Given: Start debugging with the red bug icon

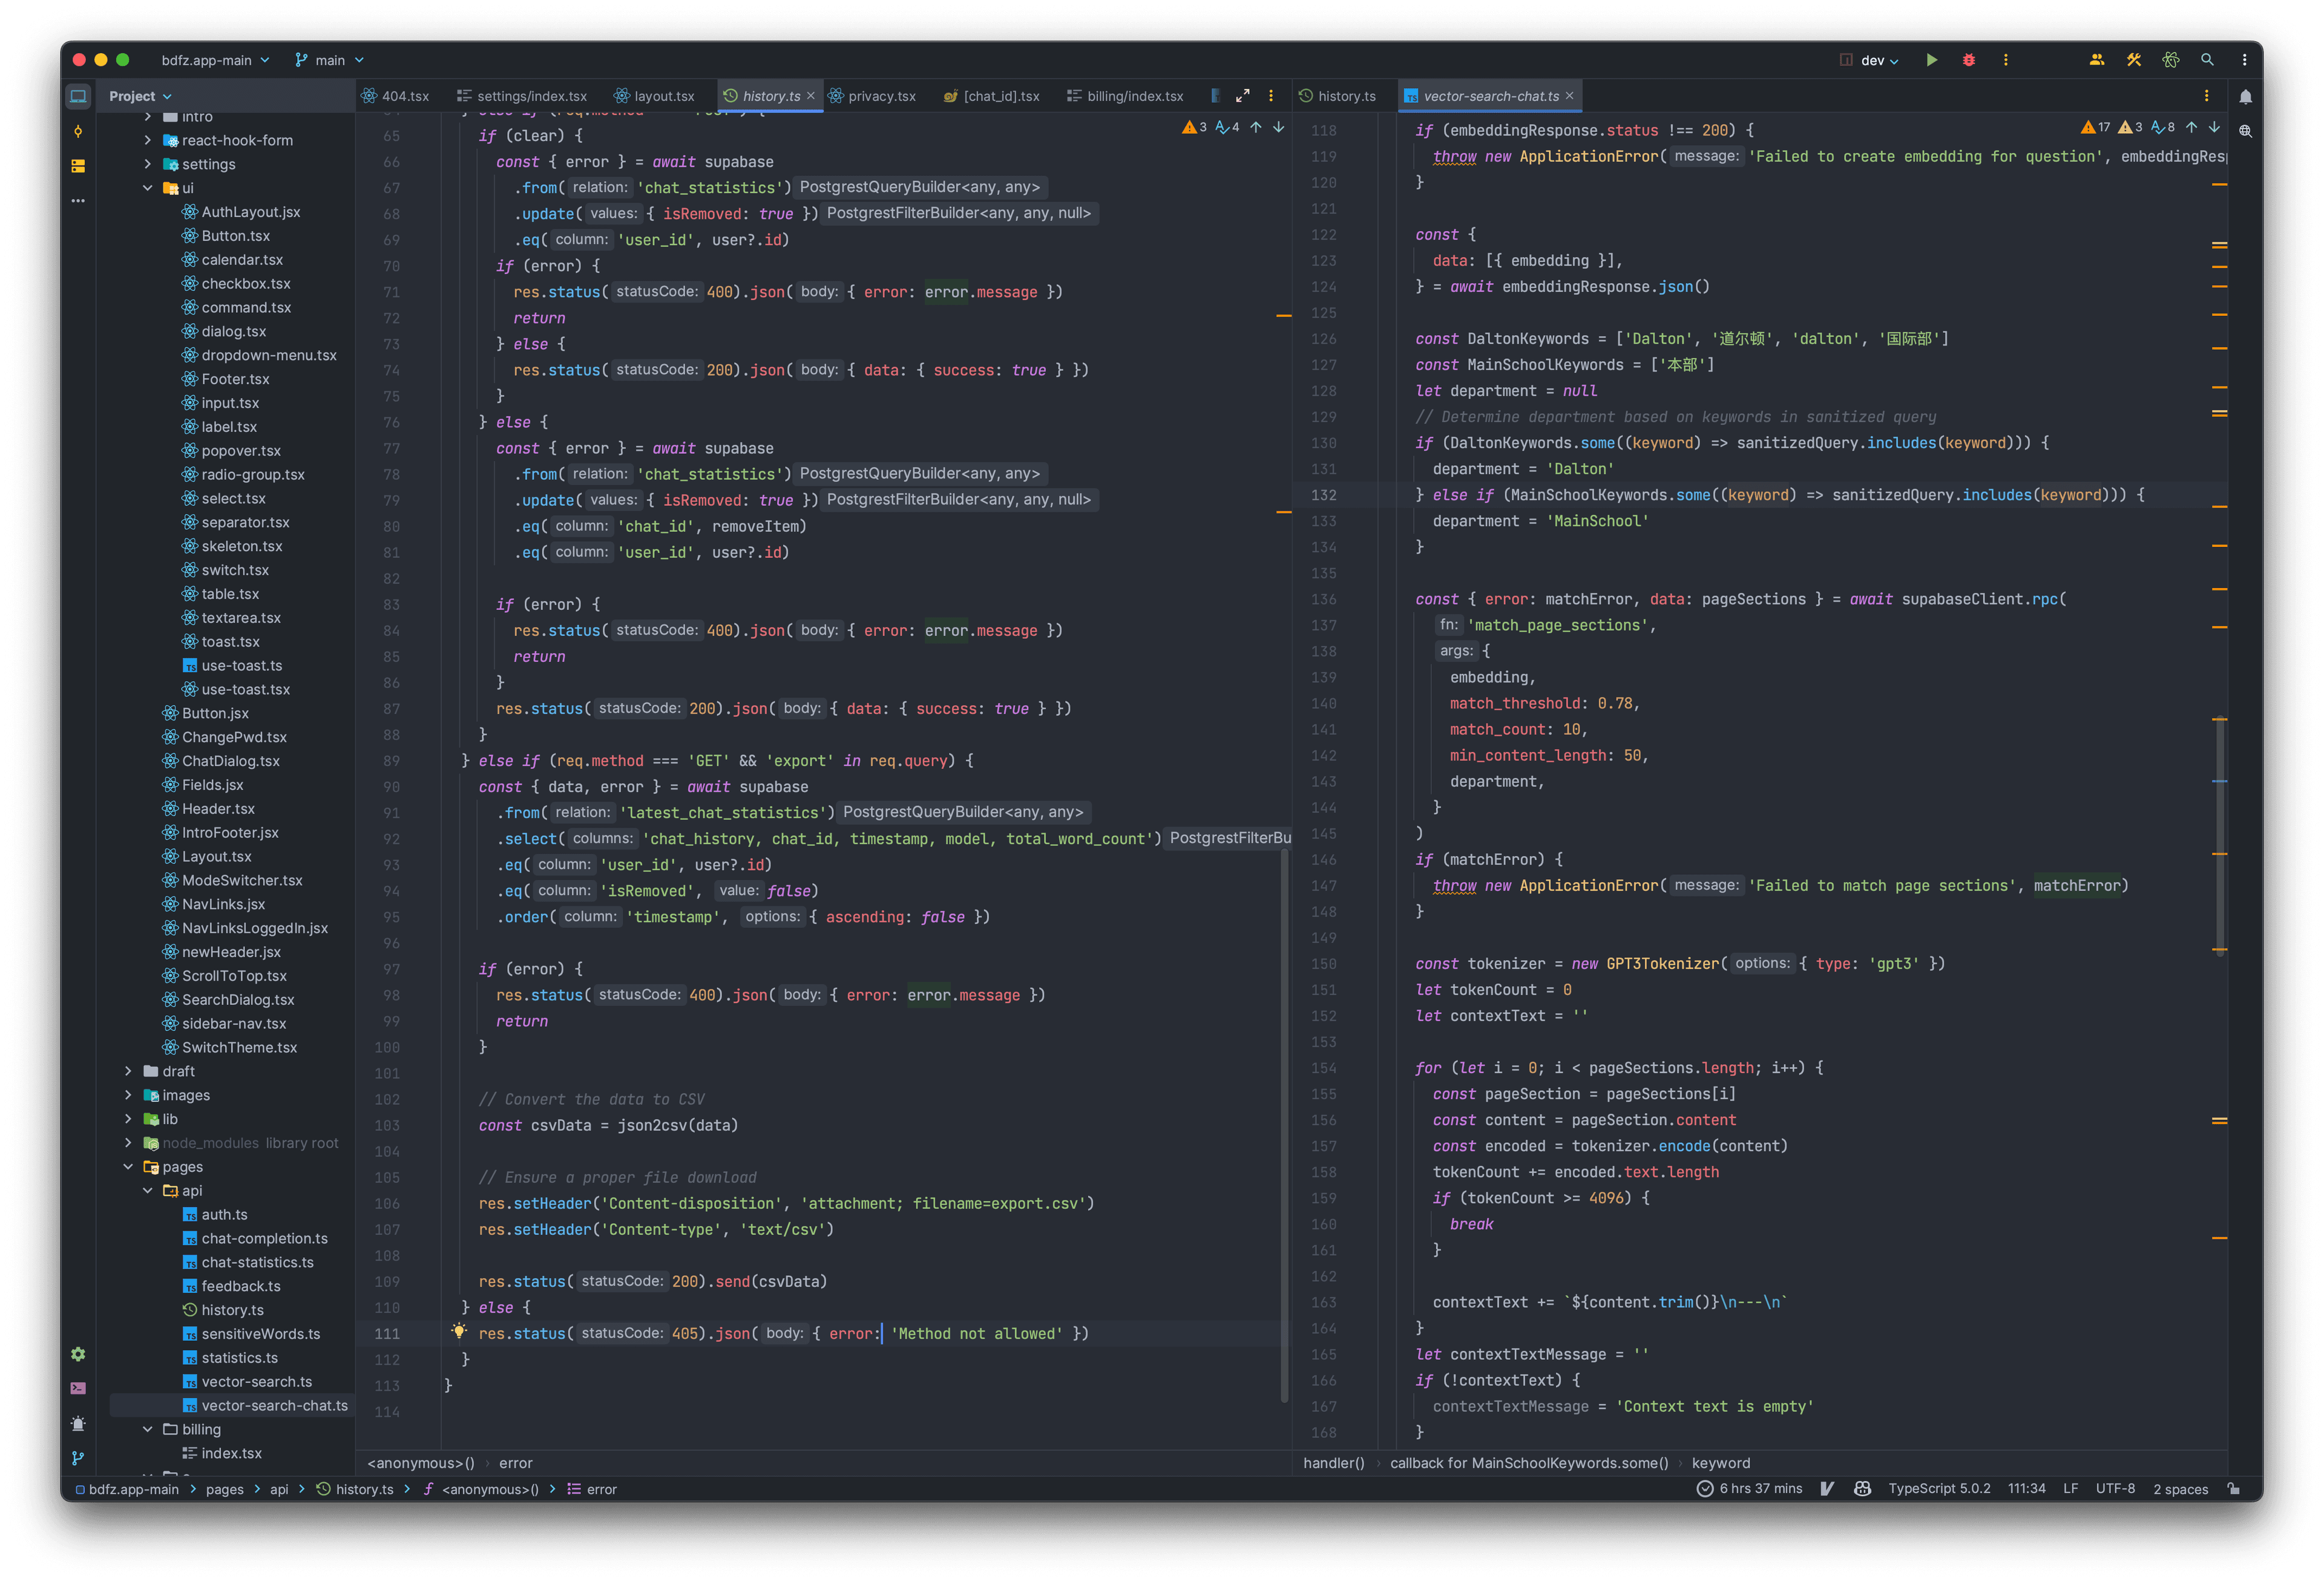Looking at the screenshot, I should 1968,60.
